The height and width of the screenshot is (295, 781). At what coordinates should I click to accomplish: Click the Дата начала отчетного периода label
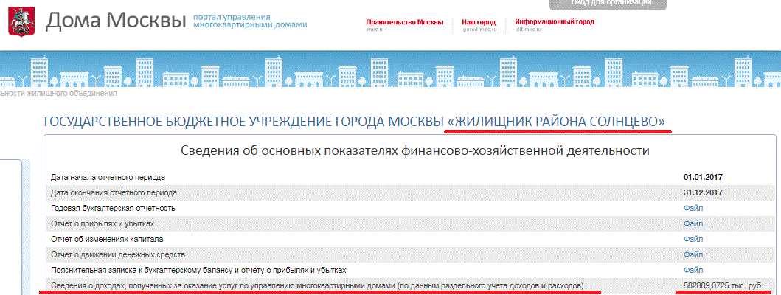point(108,178)
